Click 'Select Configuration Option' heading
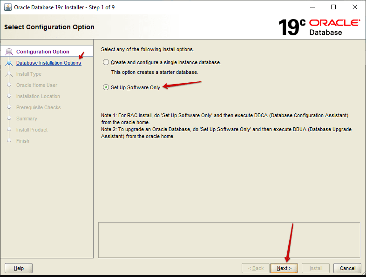Viewport: 366px width, 277px height. [49, 27]
